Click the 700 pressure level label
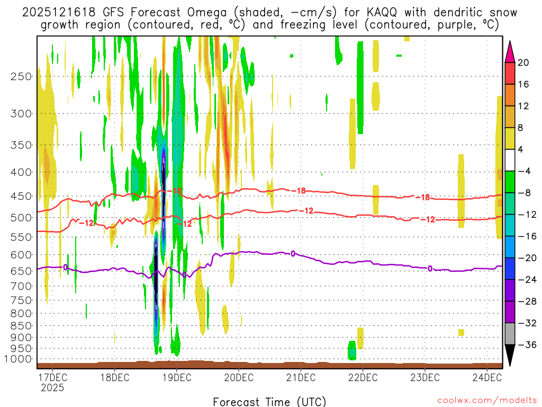This screenshot has width=542, height=407. click(x=21, y=286)
